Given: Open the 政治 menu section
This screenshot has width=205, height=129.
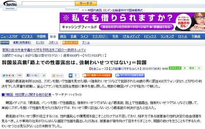Looking at the screenshot, I should pos(63,37).
